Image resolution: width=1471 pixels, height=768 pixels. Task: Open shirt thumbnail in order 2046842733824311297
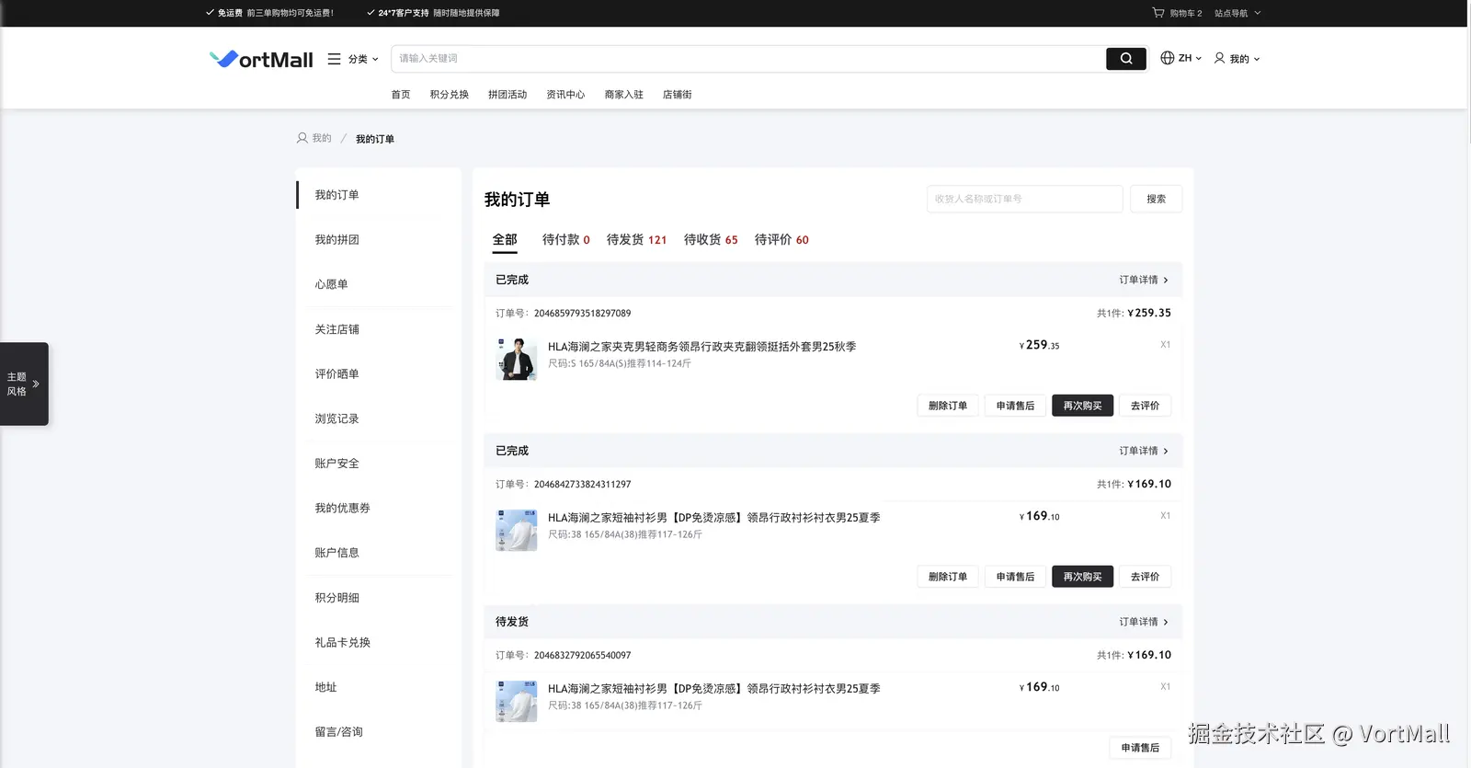click(516, 530)
